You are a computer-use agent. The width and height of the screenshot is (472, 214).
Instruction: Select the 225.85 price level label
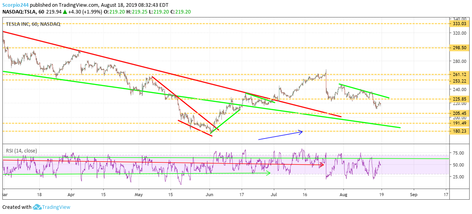459,98
